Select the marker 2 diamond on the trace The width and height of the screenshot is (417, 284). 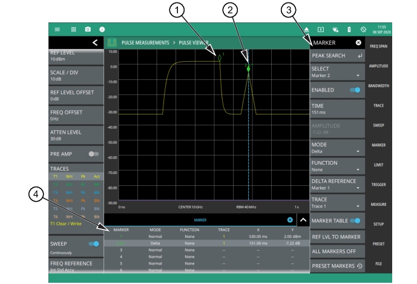(248, 69)
